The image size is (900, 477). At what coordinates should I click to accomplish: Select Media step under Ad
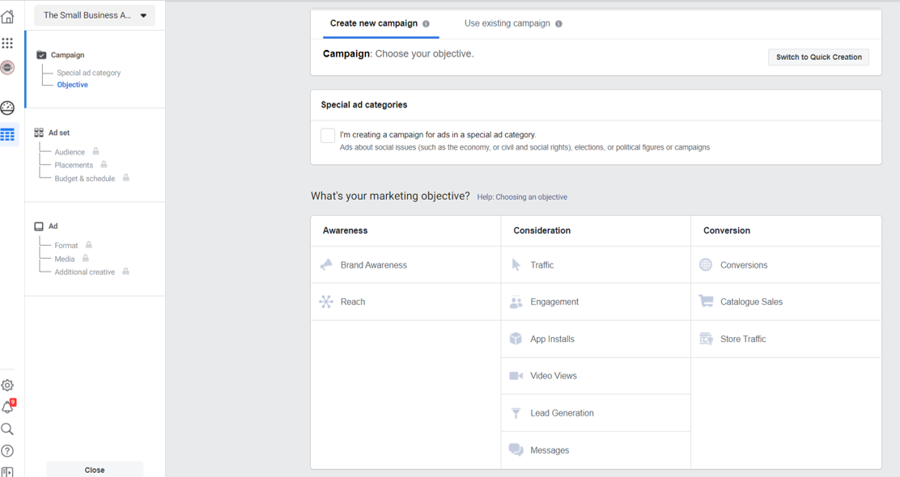[64, 260]
